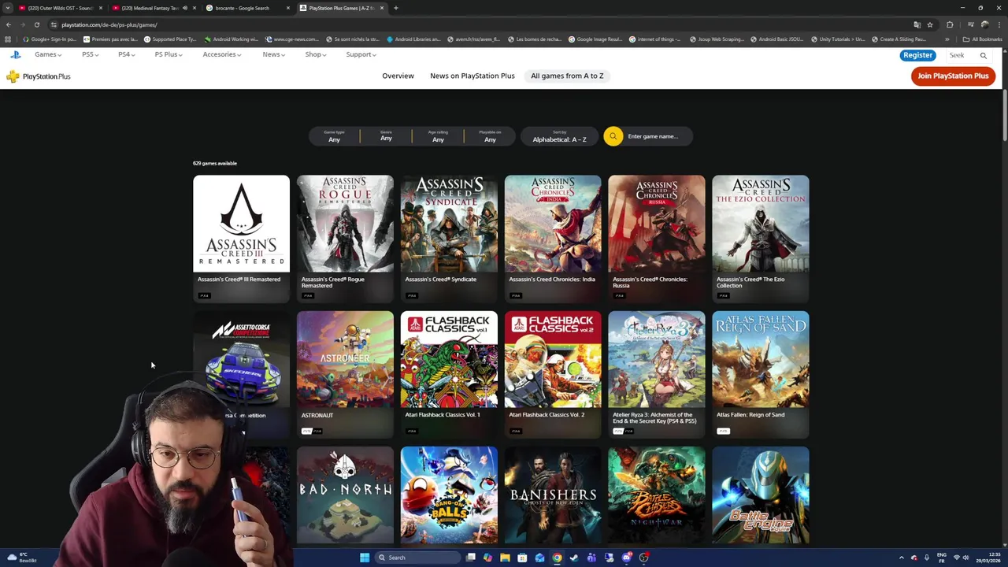Click the header search magnifier icon

tap(983, 55)
